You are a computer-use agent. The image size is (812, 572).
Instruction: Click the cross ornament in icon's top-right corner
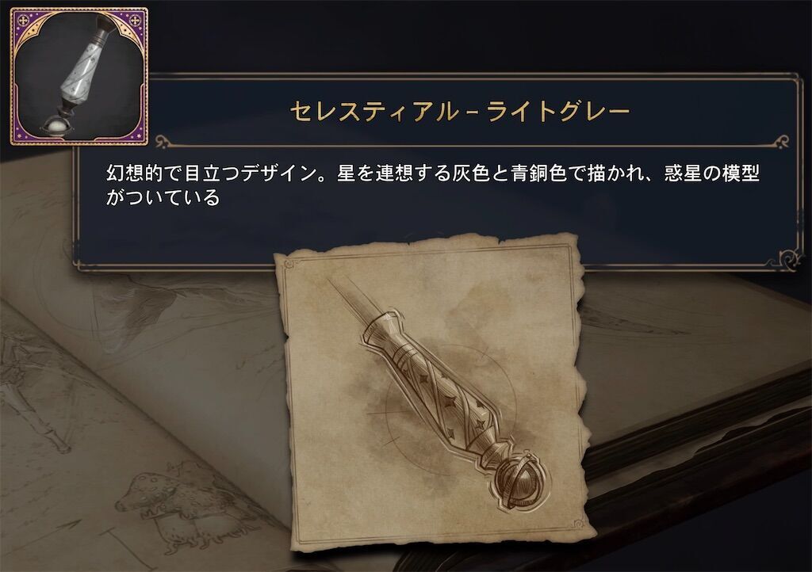[x=135, y=20]
